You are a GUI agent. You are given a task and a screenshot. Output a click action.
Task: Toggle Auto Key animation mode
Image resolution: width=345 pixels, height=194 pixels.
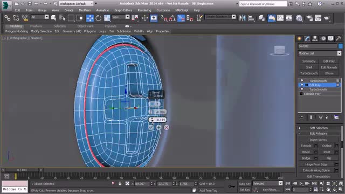pos(244,184)
